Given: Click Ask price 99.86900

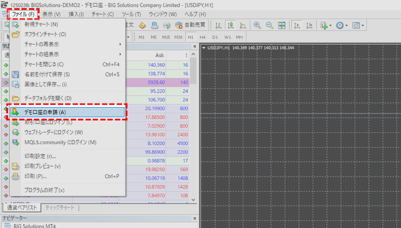Looking at the screenshot, I should coord(155,152).
